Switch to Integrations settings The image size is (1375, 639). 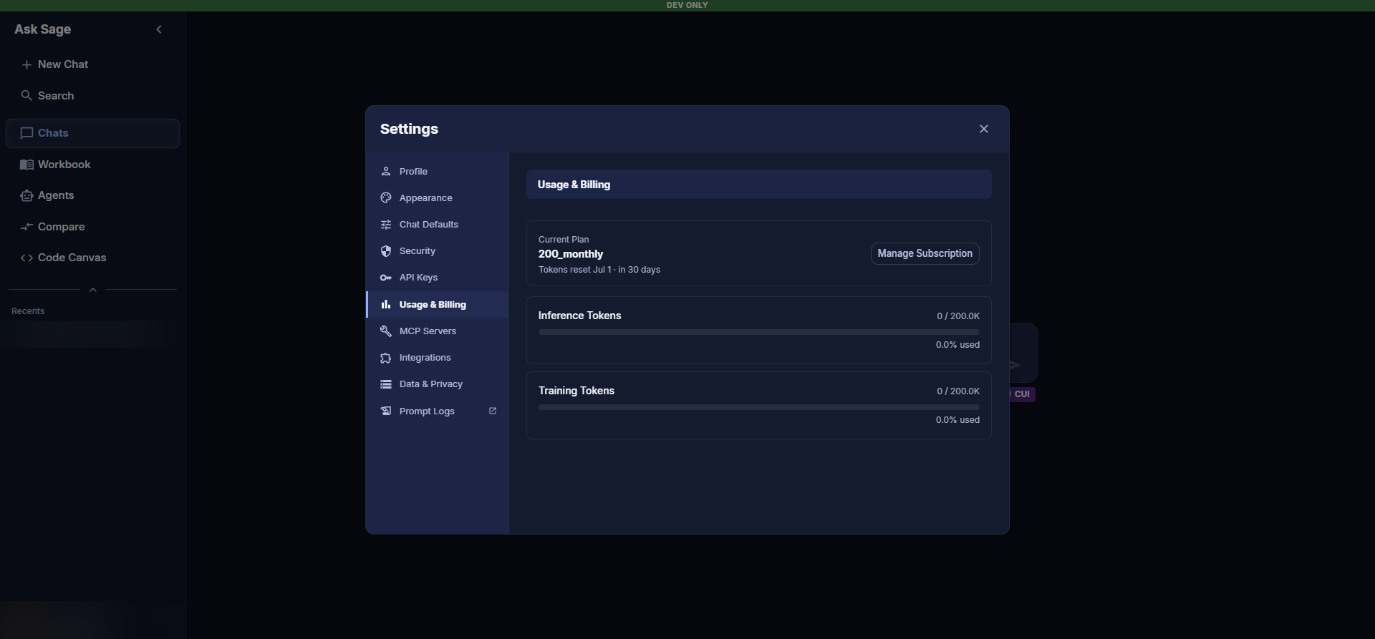pos(438,358)
